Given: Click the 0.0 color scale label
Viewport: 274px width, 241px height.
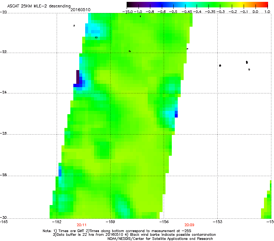Looking at the screenshot, I should point(255,12).
